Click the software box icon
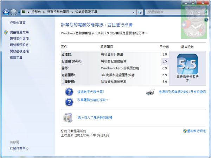Image resolution: width=211 pixels, height=158 pixels. tap(68, 118)
